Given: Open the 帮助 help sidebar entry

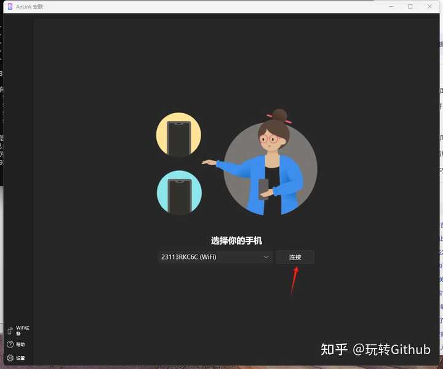Looking at the screenshot, I should (x=21, y=344).
